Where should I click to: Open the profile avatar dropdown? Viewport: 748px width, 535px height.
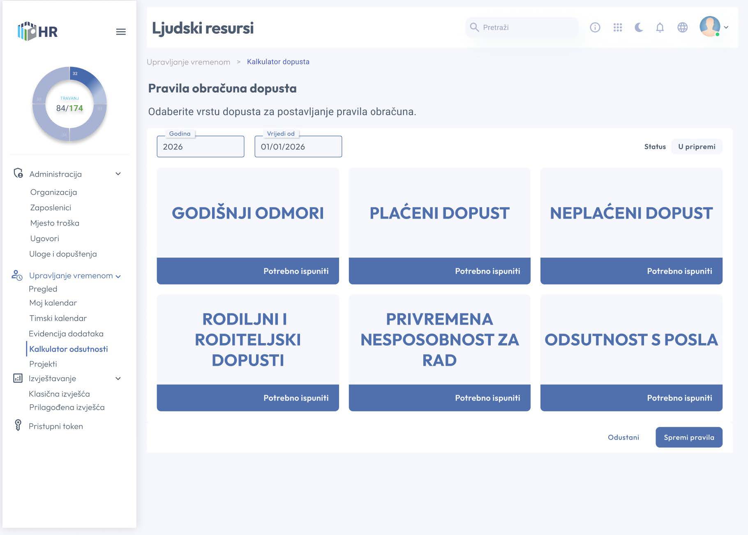tap(709, 28)
